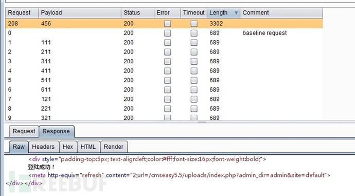The image size is (355, 196).
Task: Select the row with payload 111
Action: pyautogui.click(x=164, y=43)
